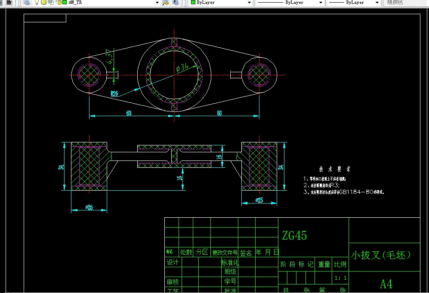Viewport: 429px width, 293px height.
Task: Click the 比例 title block cell
Action: (340, 264)
